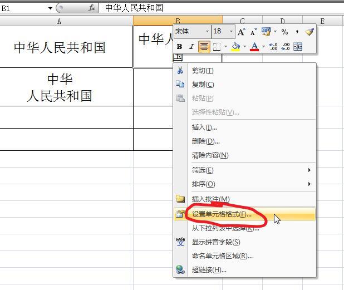Click the borders icon
Image resolution: width=344 pixels, height=290 pixels.
[x=217, y=47]
